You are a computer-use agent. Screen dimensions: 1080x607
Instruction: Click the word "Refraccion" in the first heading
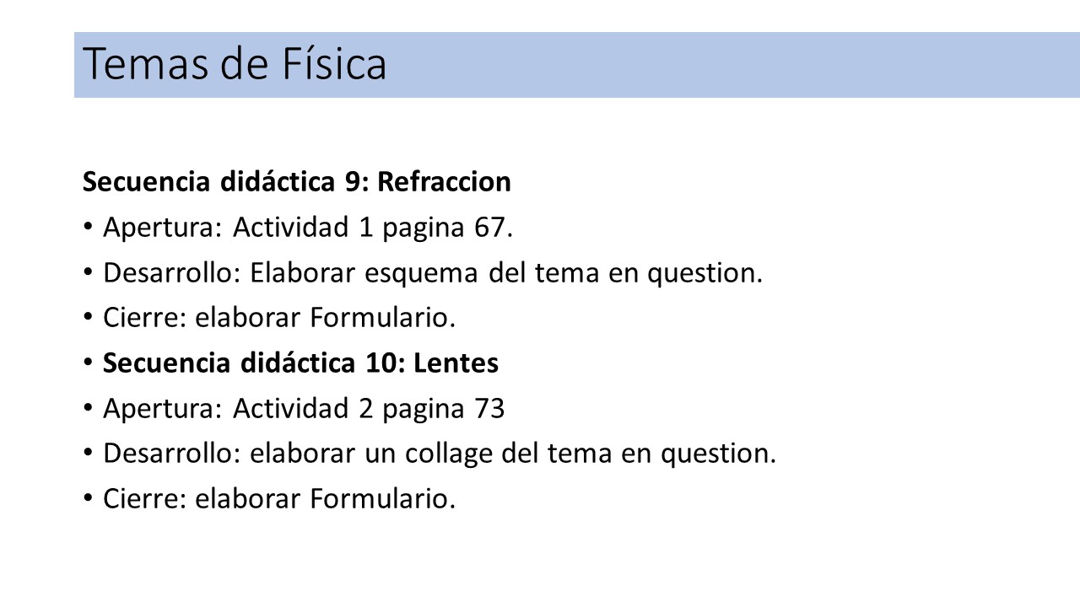(x=445, y=182)
